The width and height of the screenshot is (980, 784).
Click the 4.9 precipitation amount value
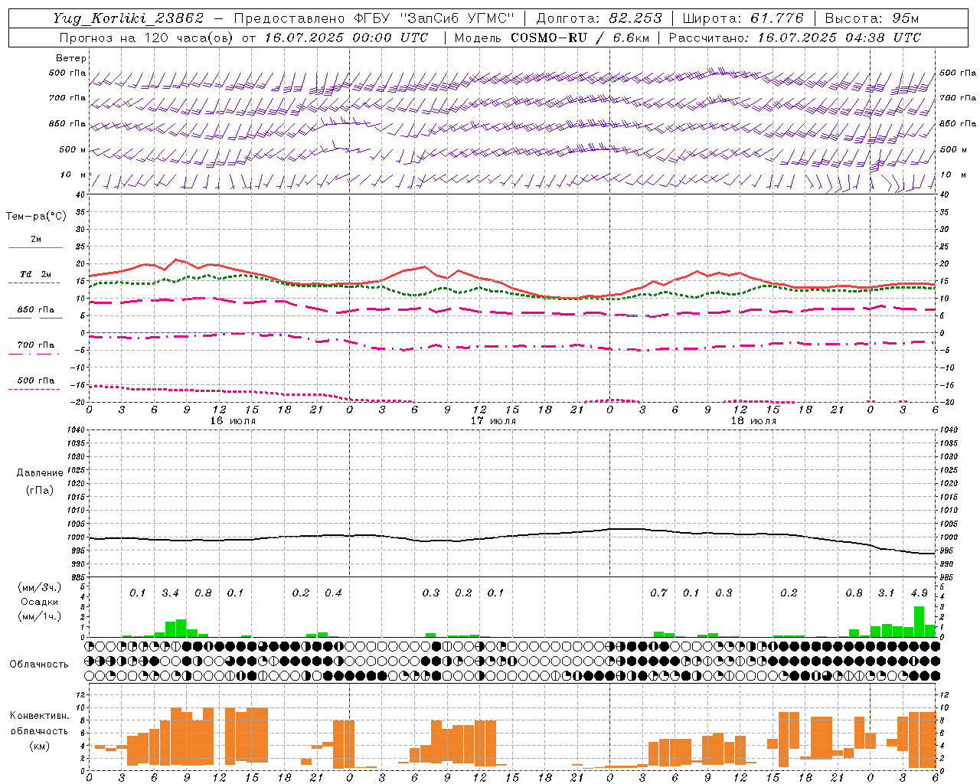[919, 593]
